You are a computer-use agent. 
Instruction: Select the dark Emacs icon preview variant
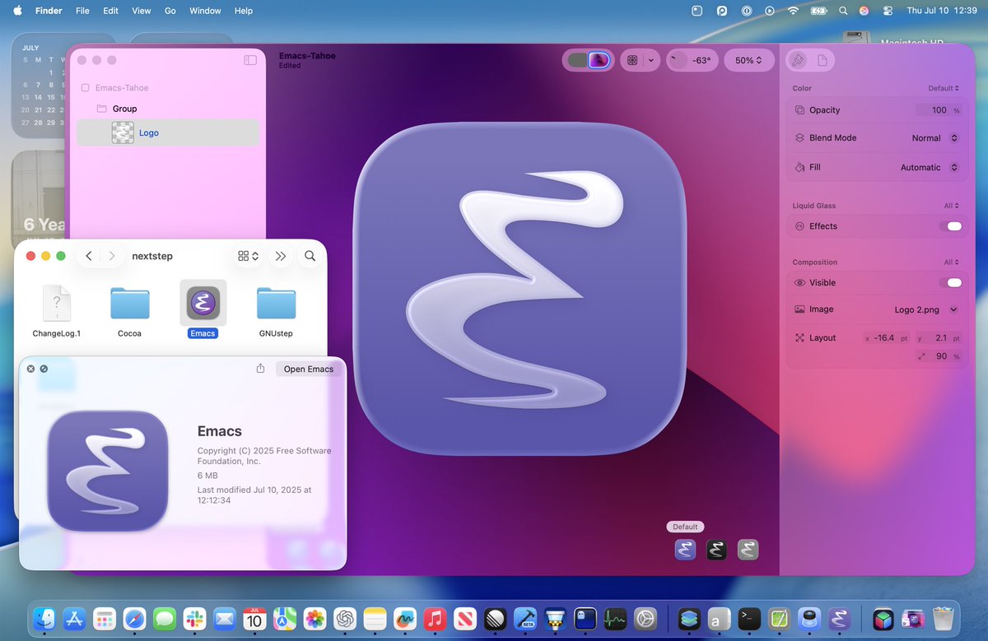tap(715, 549)
